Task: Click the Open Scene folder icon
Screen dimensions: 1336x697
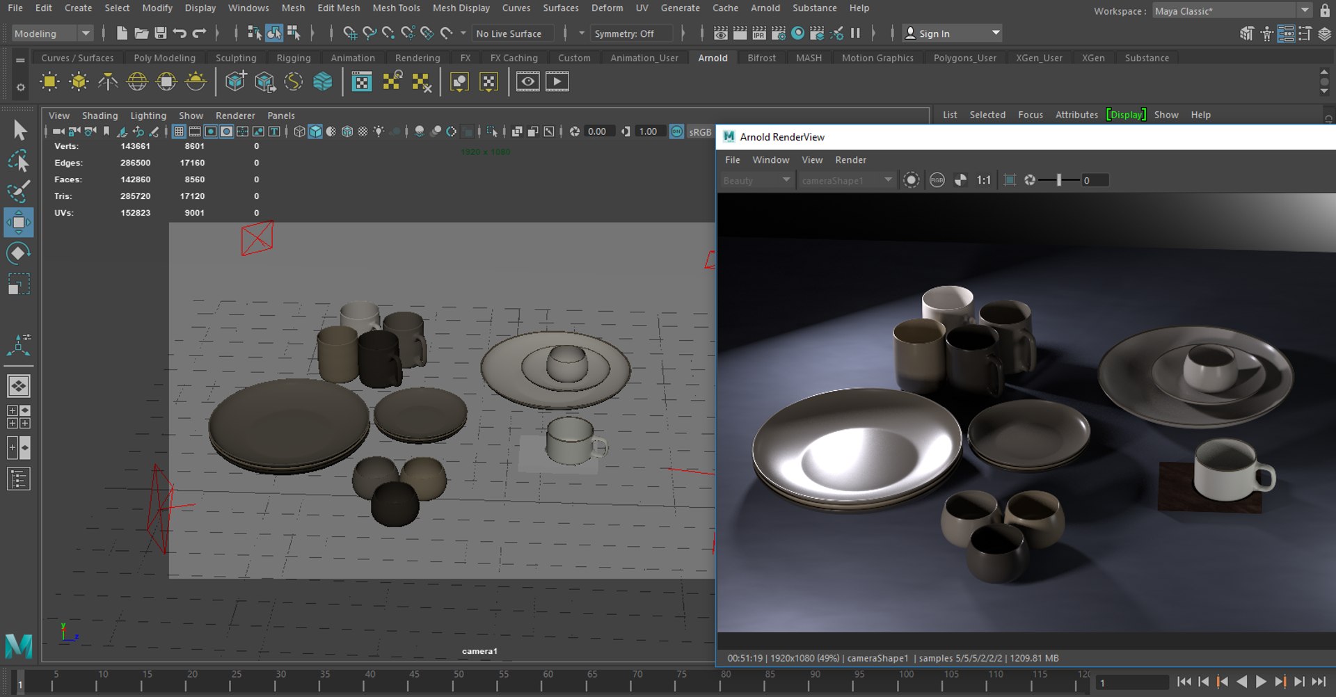Action: (x=141, y=33)
